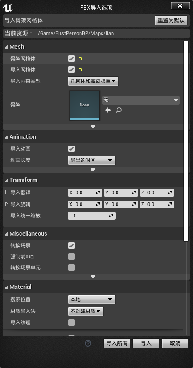The width and height of the screenshot is (193, 368).
Task: Click the Unreal Engine logo
Action: point(8,8)
